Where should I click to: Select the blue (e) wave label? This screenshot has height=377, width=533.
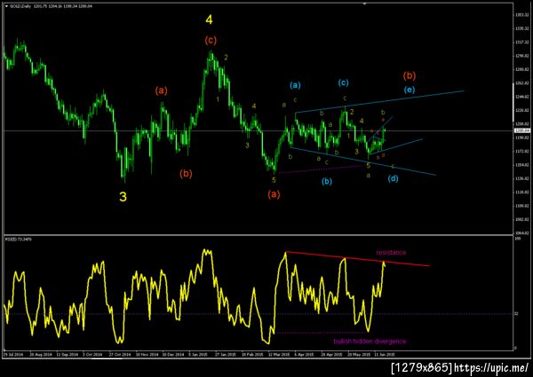pos(410,90)
